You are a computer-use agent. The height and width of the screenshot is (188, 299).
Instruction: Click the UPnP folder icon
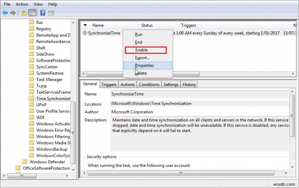click(x=31, y=105)
